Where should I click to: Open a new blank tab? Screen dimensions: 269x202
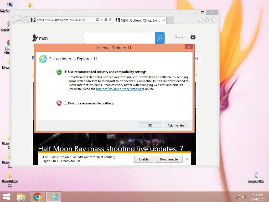coord(170,20)
